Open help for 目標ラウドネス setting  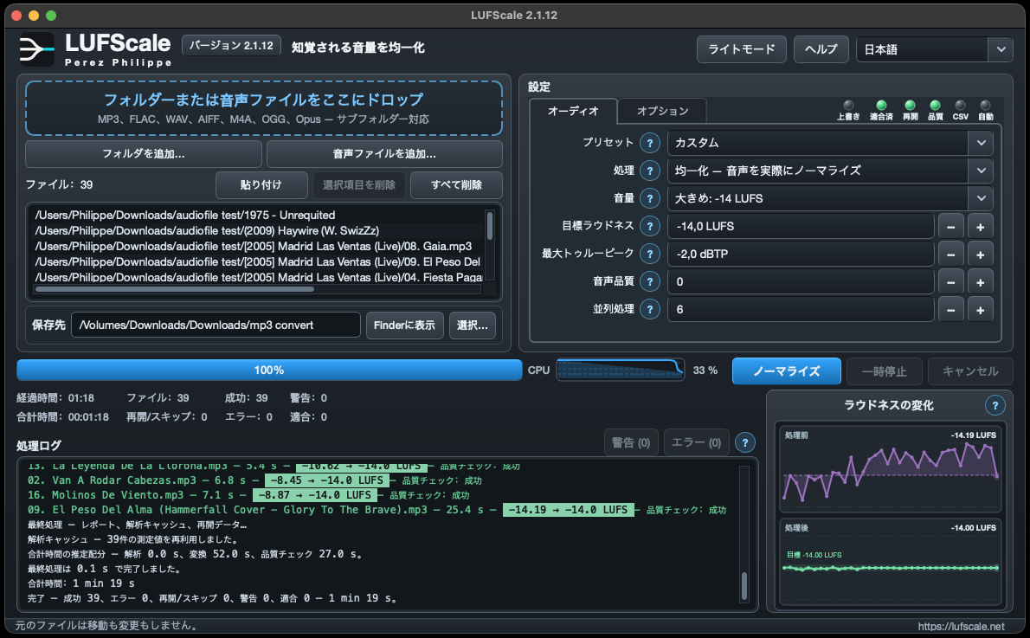coord(650,226)
